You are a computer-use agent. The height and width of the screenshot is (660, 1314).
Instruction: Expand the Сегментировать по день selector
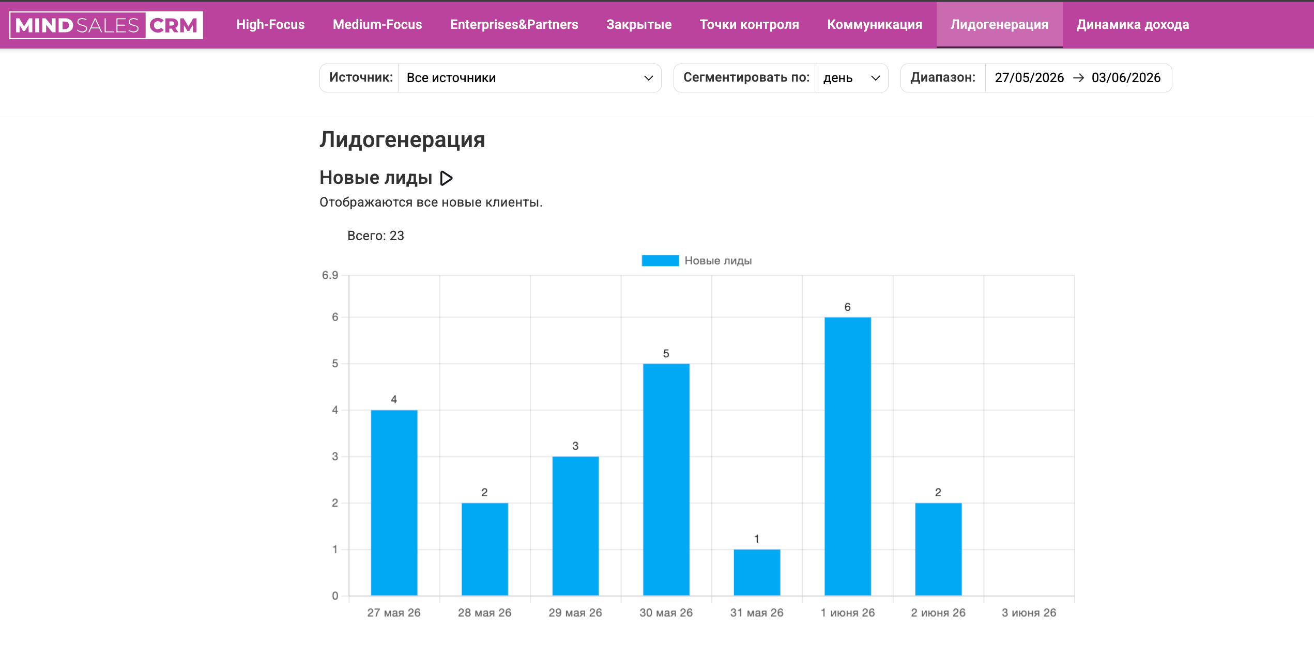click(851, 78)
